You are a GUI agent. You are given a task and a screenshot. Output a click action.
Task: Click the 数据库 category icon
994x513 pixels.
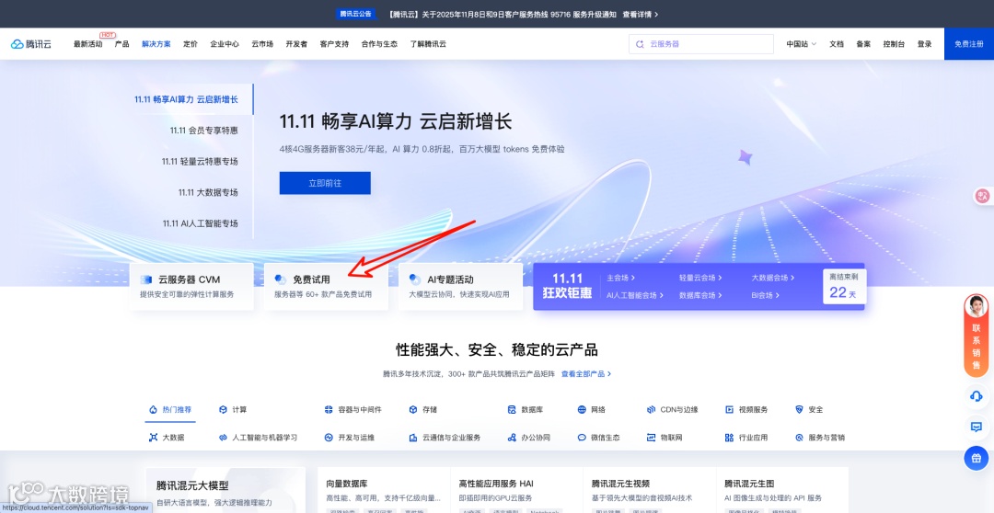coord(512,410)
